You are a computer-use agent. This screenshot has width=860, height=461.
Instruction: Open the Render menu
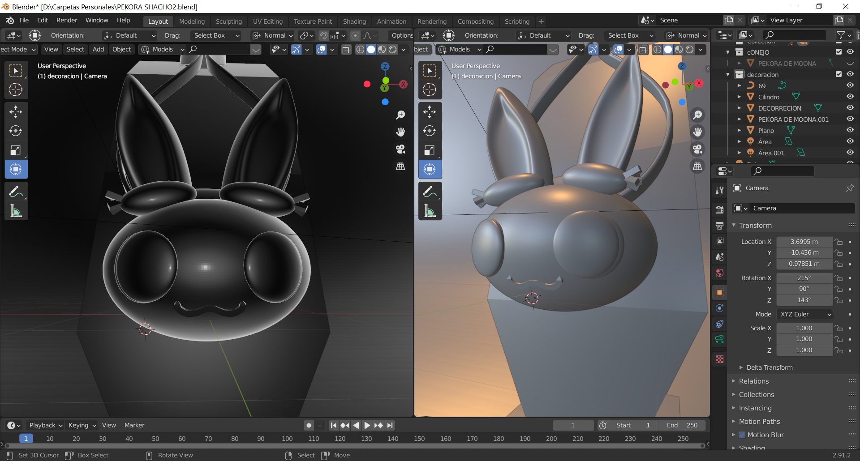67,20
